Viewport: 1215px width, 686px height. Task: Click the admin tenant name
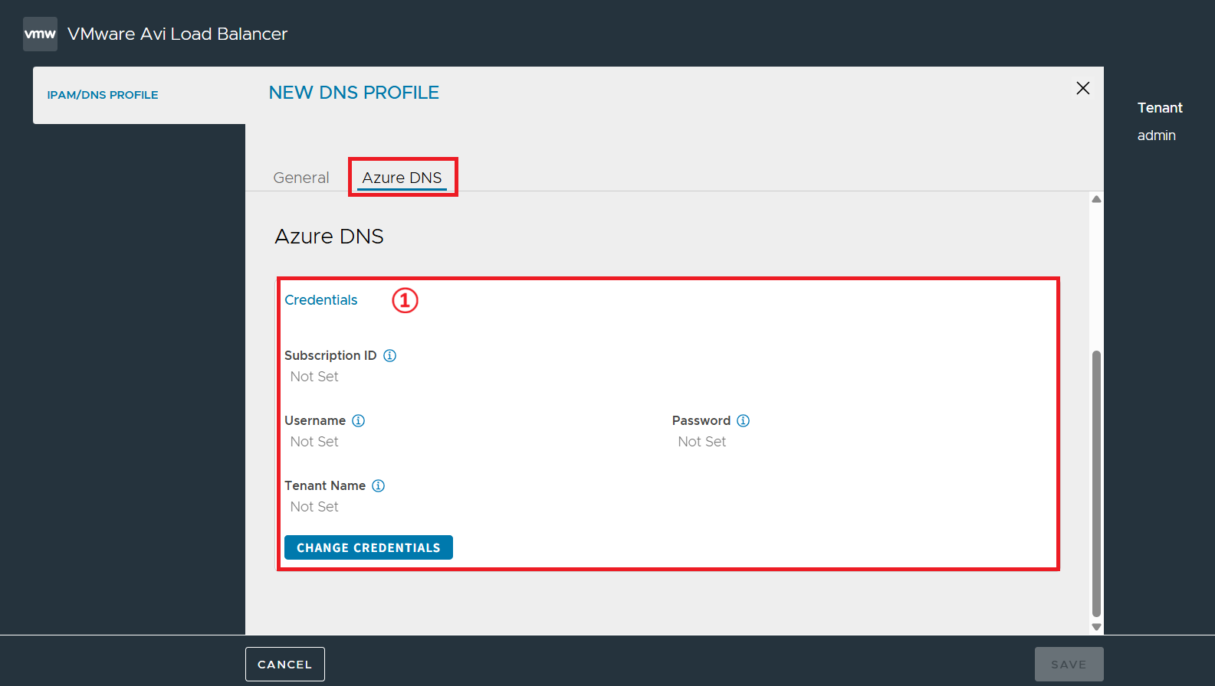pyautogui.click(x=1156, y=136)
